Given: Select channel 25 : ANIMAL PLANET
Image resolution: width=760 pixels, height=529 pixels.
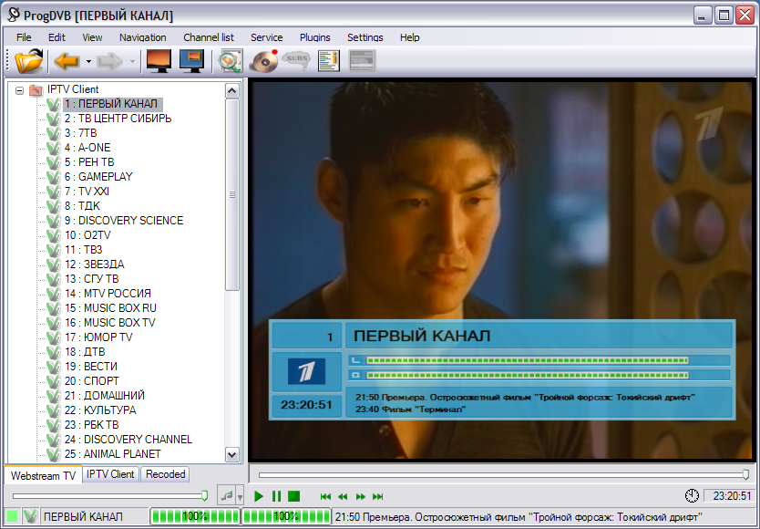Looking at the screenshot, I should [x=112, y=454].
